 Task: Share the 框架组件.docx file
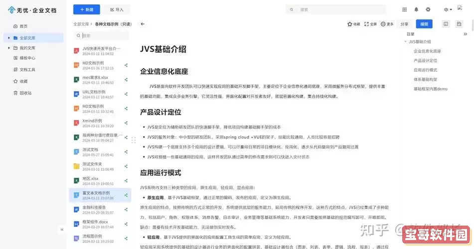click(x=126, y=224)
